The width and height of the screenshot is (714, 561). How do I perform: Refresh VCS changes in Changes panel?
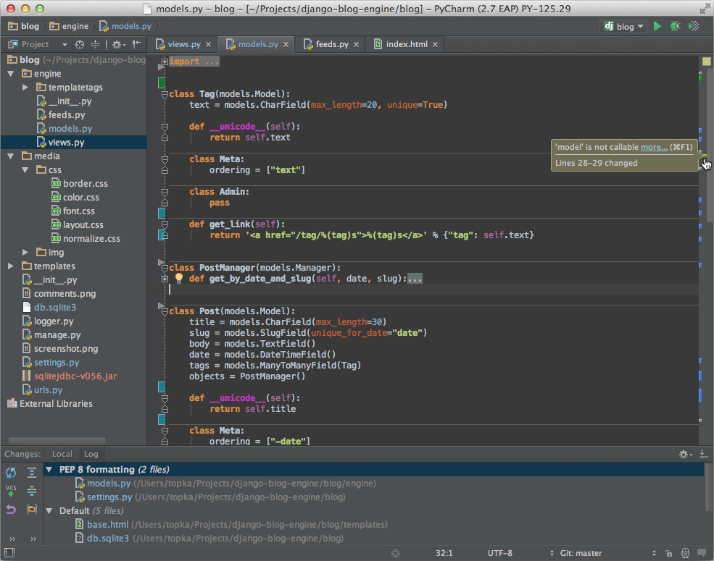tap(11, 472)
